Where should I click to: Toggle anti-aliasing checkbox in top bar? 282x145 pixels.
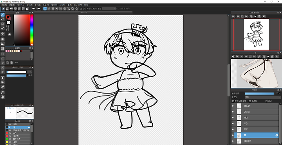81,9
